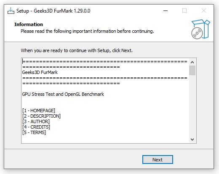
Task: Click the scroll down arrow of the info box
Action: click(x=192, y=140)
